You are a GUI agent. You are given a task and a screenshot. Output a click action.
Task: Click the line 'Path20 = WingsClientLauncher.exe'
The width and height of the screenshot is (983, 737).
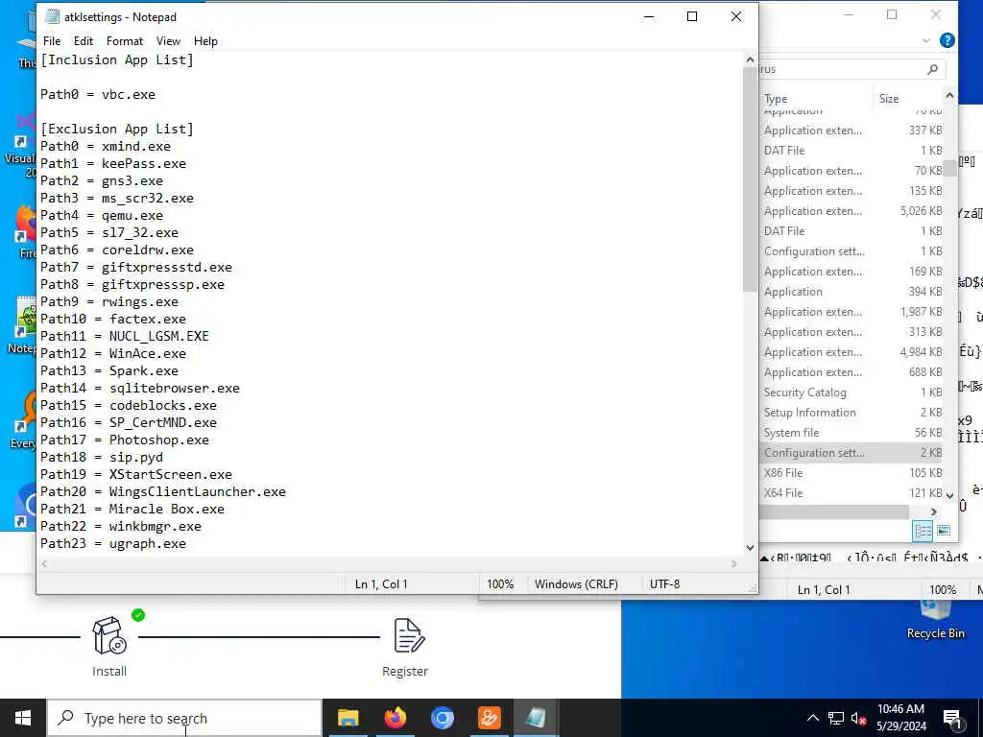[163, 492]
